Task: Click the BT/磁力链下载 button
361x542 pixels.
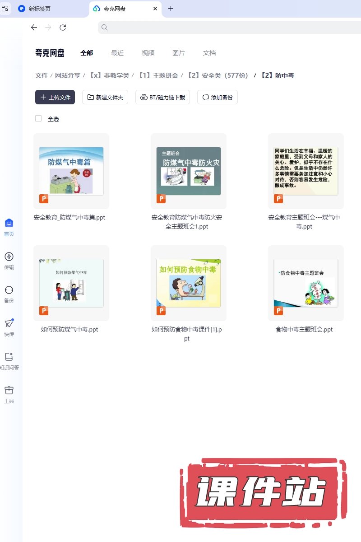Action: click(x=162, y=97)
